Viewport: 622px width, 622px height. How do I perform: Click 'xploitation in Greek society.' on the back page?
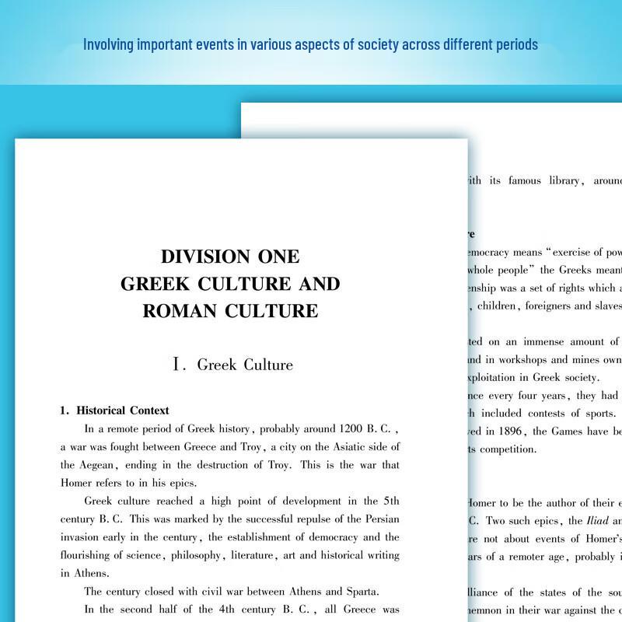(x=533, y=378)
